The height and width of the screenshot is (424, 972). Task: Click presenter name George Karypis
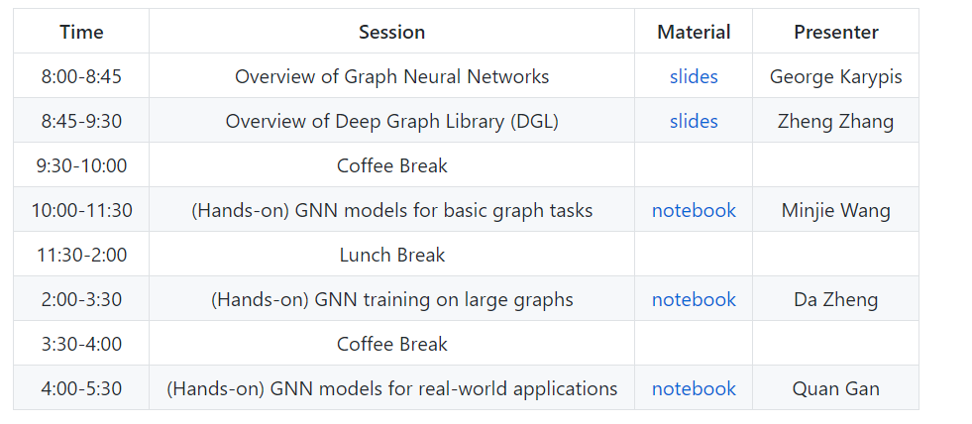coord(835,76)
